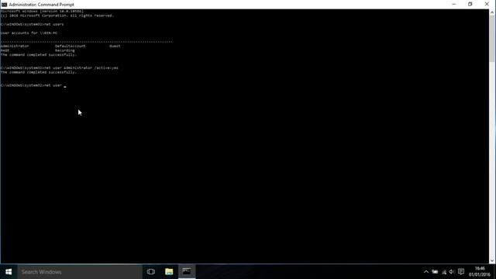
Task: Minimize the Command Prompt window
Action: click(x=454, y=5)
